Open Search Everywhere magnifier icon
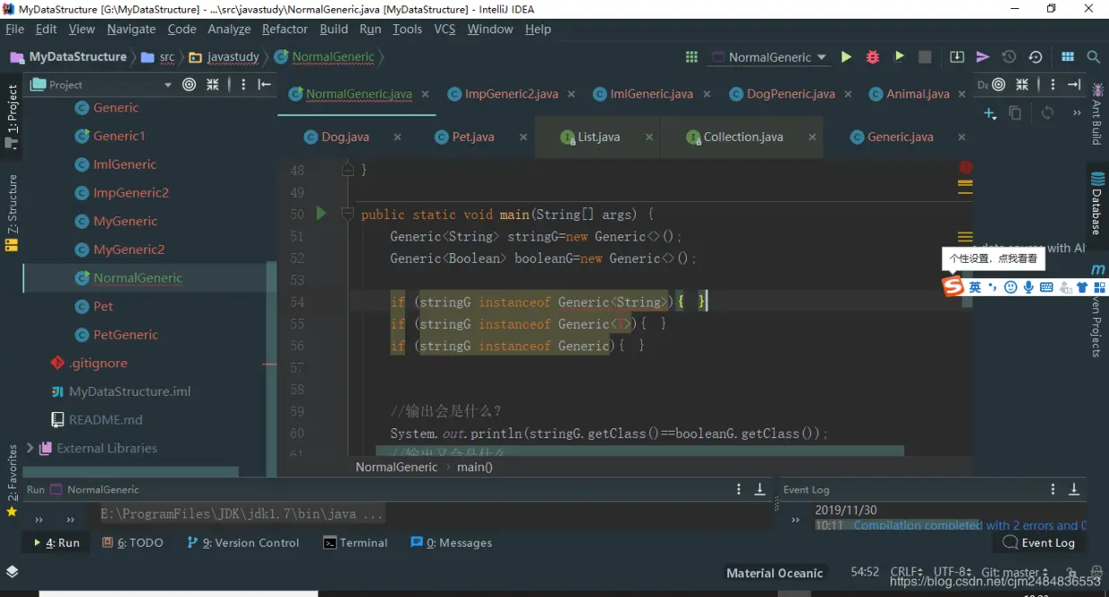 [1093, 57]
